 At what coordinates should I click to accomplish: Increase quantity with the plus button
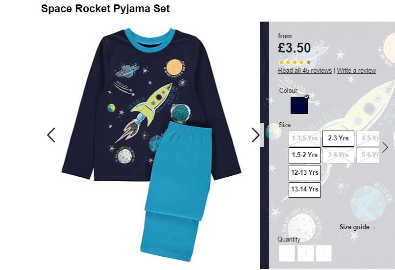(x=324, y=253)
